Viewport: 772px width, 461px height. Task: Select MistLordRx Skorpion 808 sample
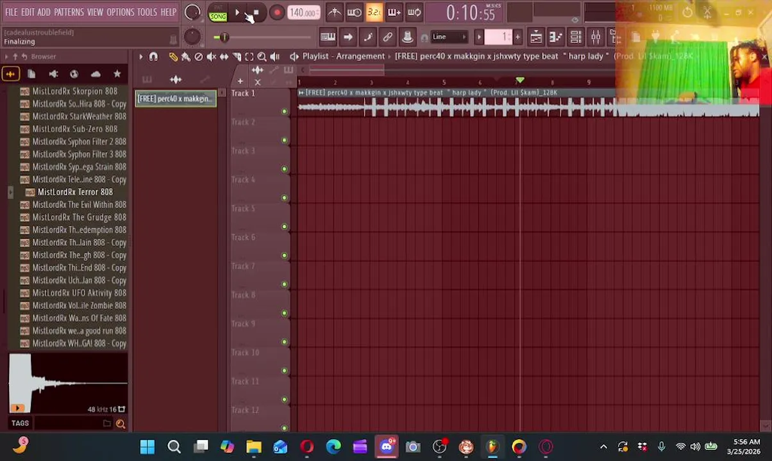pos(74,92)
